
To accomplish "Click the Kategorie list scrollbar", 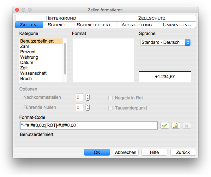I will tap(65, 59).
